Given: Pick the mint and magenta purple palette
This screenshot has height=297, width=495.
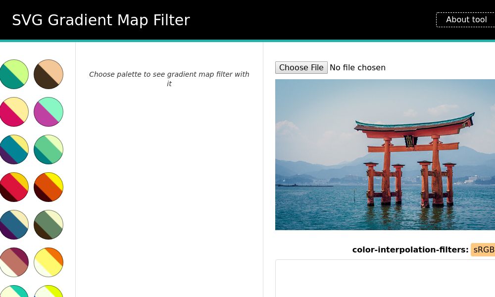Looking at the screenshot, I should (49, 112).
